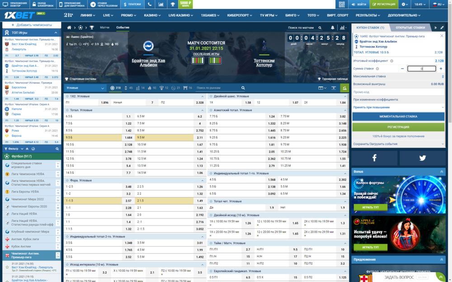The height and width of the screenshot is (282, 452).
Task: Open the statistics bar chart icon in top bar
Action: [161, 5]
